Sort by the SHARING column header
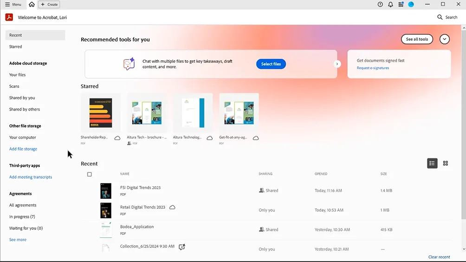 pos(265,174)
